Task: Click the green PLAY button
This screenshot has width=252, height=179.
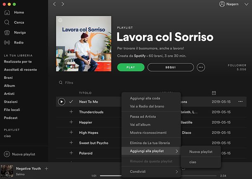Action: pos(131,67)
